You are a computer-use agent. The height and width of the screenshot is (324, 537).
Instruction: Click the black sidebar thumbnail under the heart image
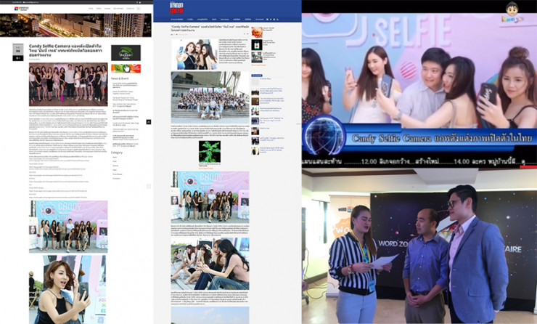coord(257,45)
